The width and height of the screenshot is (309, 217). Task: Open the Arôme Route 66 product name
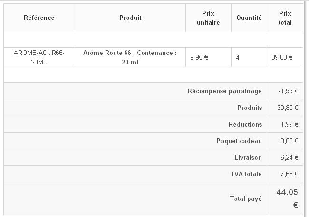(x=130, y=57)
